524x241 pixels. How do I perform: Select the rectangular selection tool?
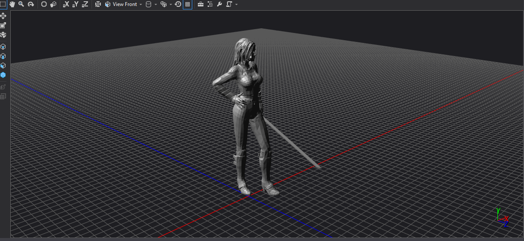3,4
